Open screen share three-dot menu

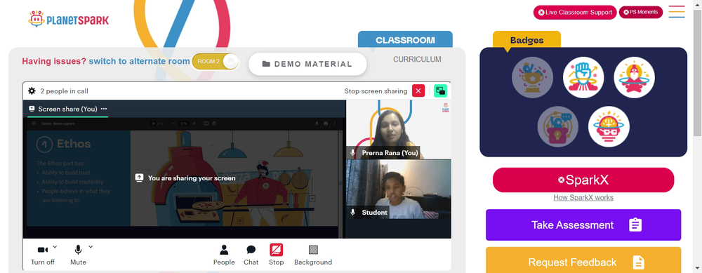click(x=104, y=109)
